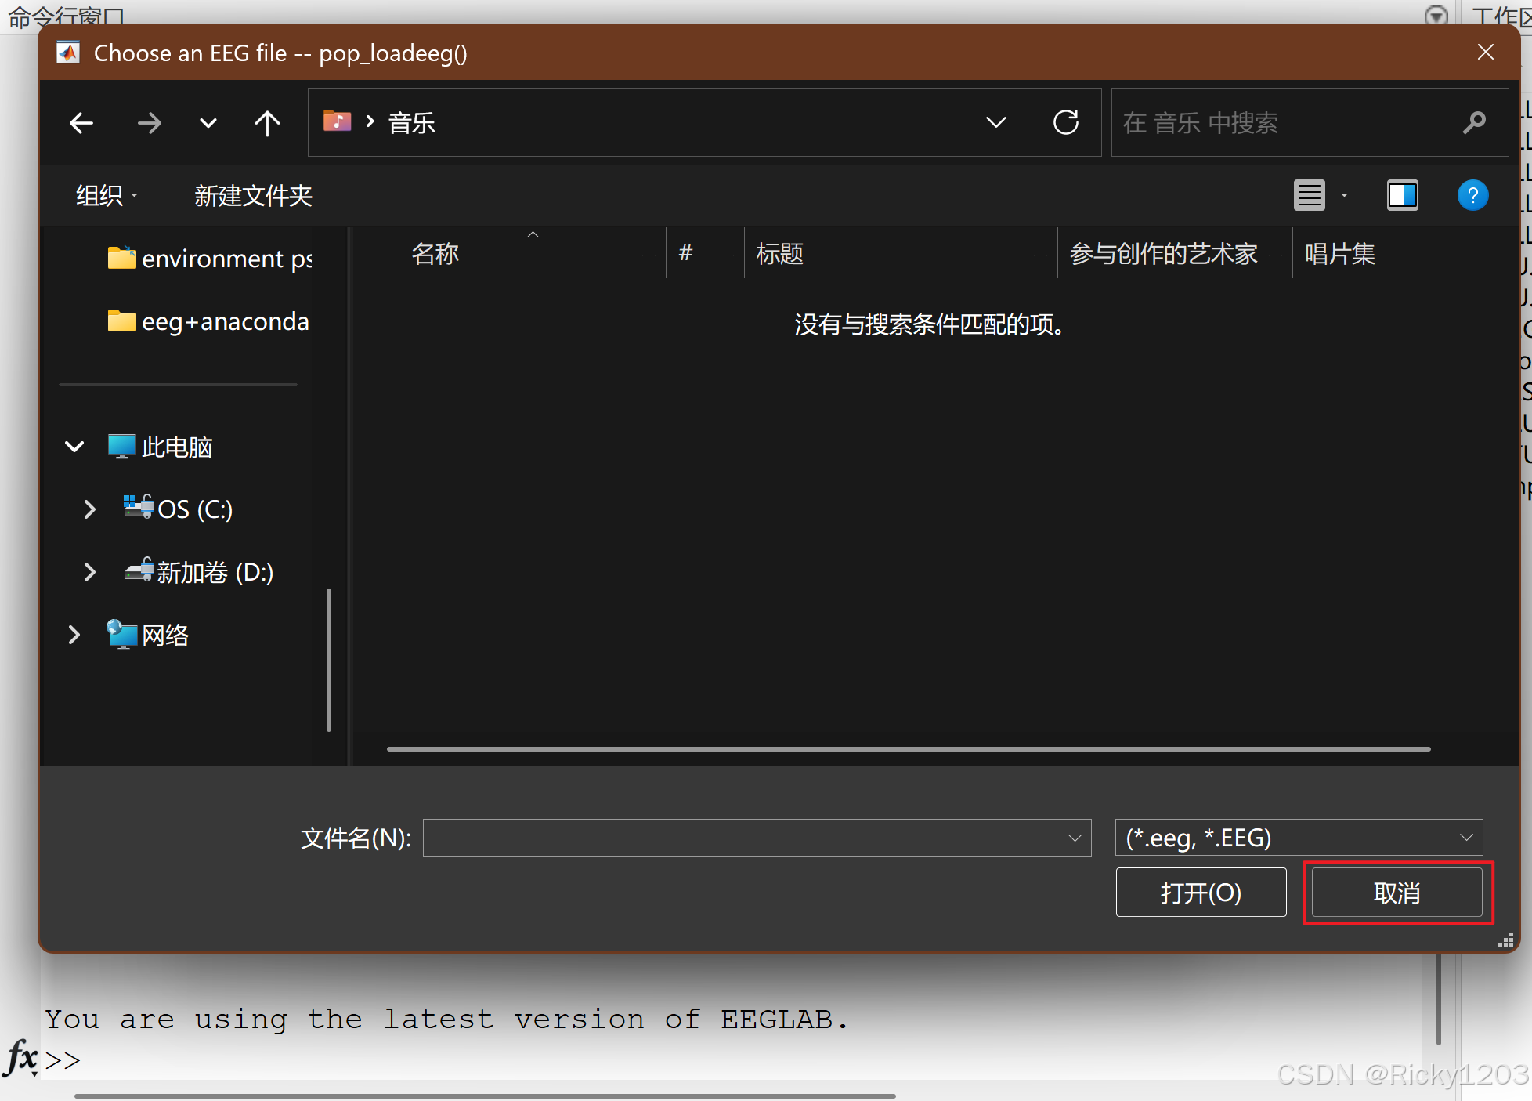
Task: Collapse the 此电脑 tree node
Action: (74, 446)
